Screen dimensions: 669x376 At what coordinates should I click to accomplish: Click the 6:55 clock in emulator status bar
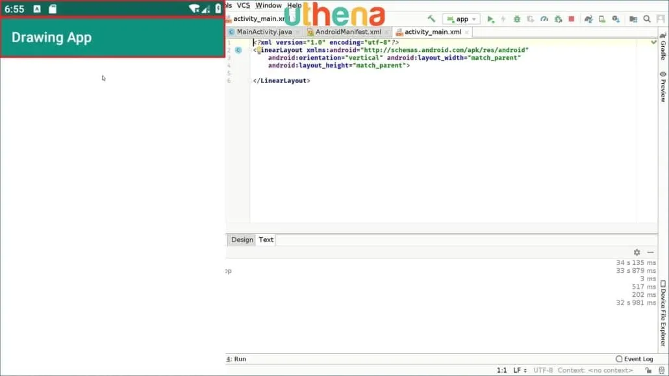click(x=14, y=9)
